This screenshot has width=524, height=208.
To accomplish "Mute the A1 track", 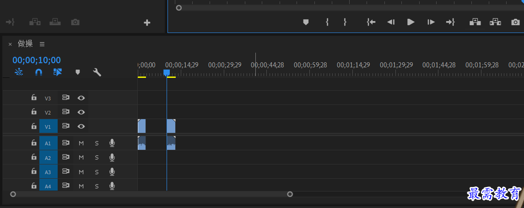I will click(x=81, y=143).
